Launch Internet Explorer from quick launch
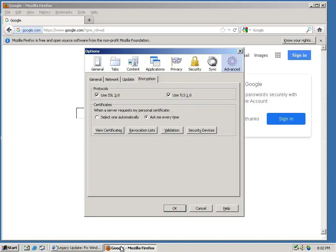Image resolution: width=336 pixels, height=252 pixels. click(34, 248)
